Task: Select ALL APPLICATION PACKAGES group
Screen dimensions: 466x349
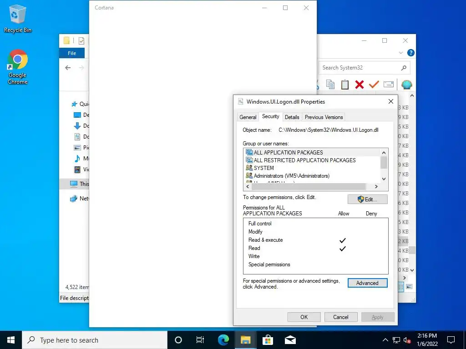Action: coord(312,152)
